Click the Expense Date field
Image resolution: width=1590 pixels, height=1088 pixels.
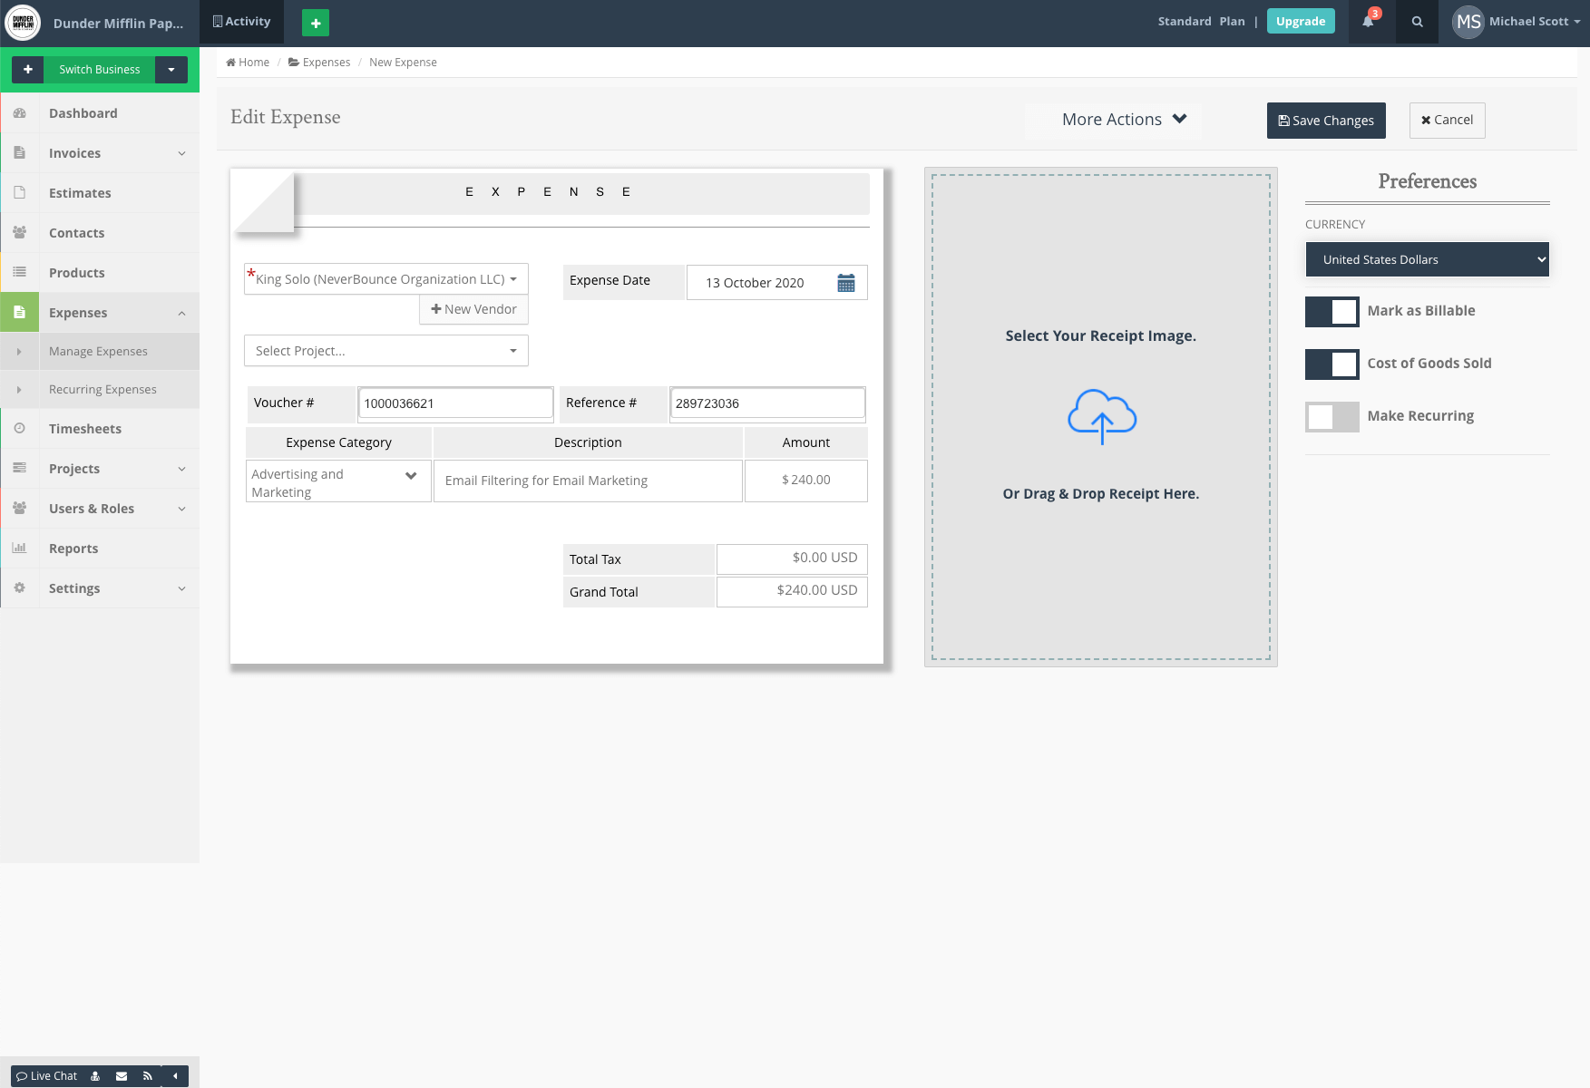[x=776, y=283]
